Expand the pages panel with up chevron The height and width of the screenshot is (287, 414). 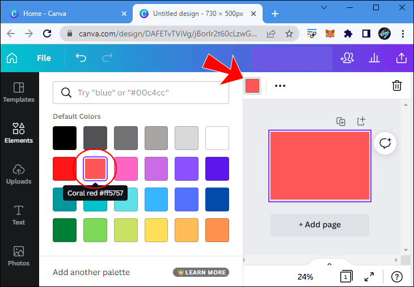329,264
